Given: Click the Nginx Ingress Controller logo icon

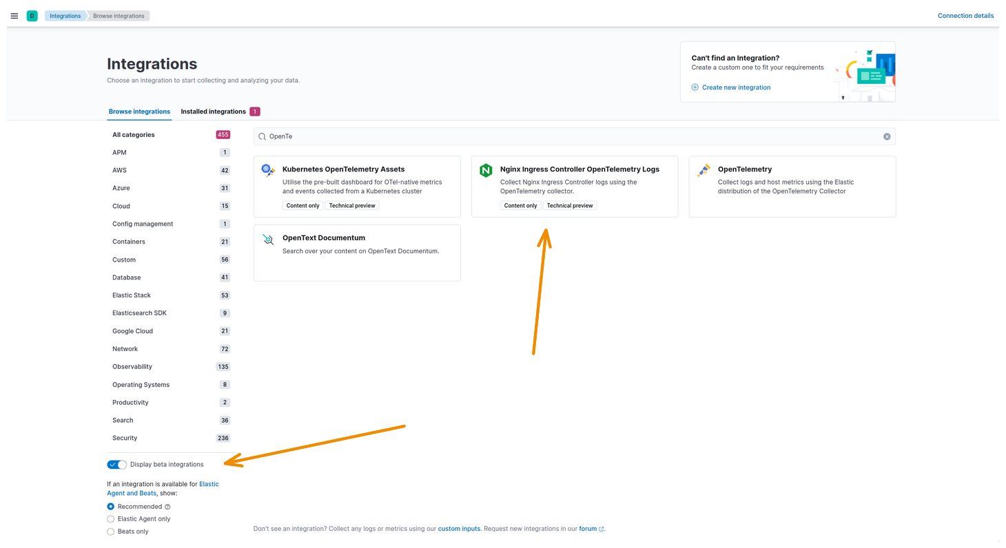Looking at the screenshot, I should 486,171.
